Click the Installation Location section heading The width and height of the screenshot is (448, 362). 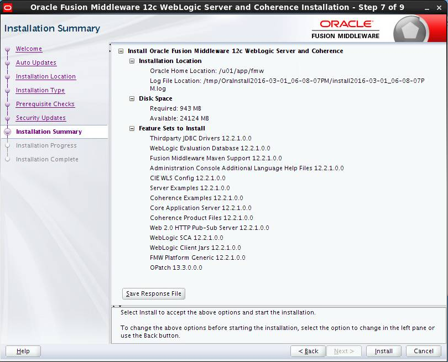coord(170,61)
